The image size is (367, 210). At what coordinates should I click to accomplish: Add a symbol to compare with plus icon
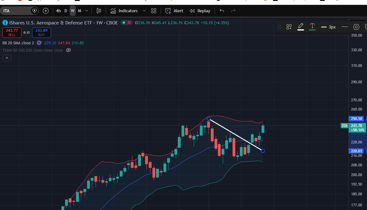pyautogui.click(x=46, y=11)
